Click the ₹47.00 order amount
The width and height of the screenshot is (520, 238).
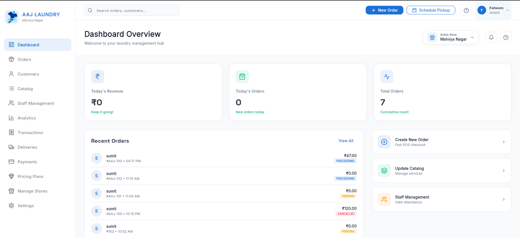(x=350, y=156)
